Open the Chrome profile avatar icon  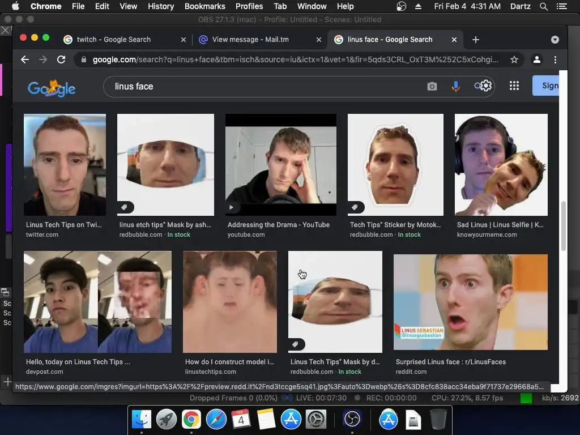(537, 59)
